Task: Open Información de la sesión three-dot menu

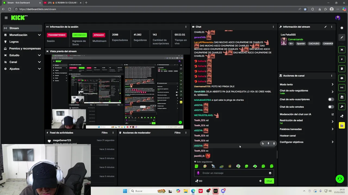Action: pyautogui.click(x=186, y=27)
